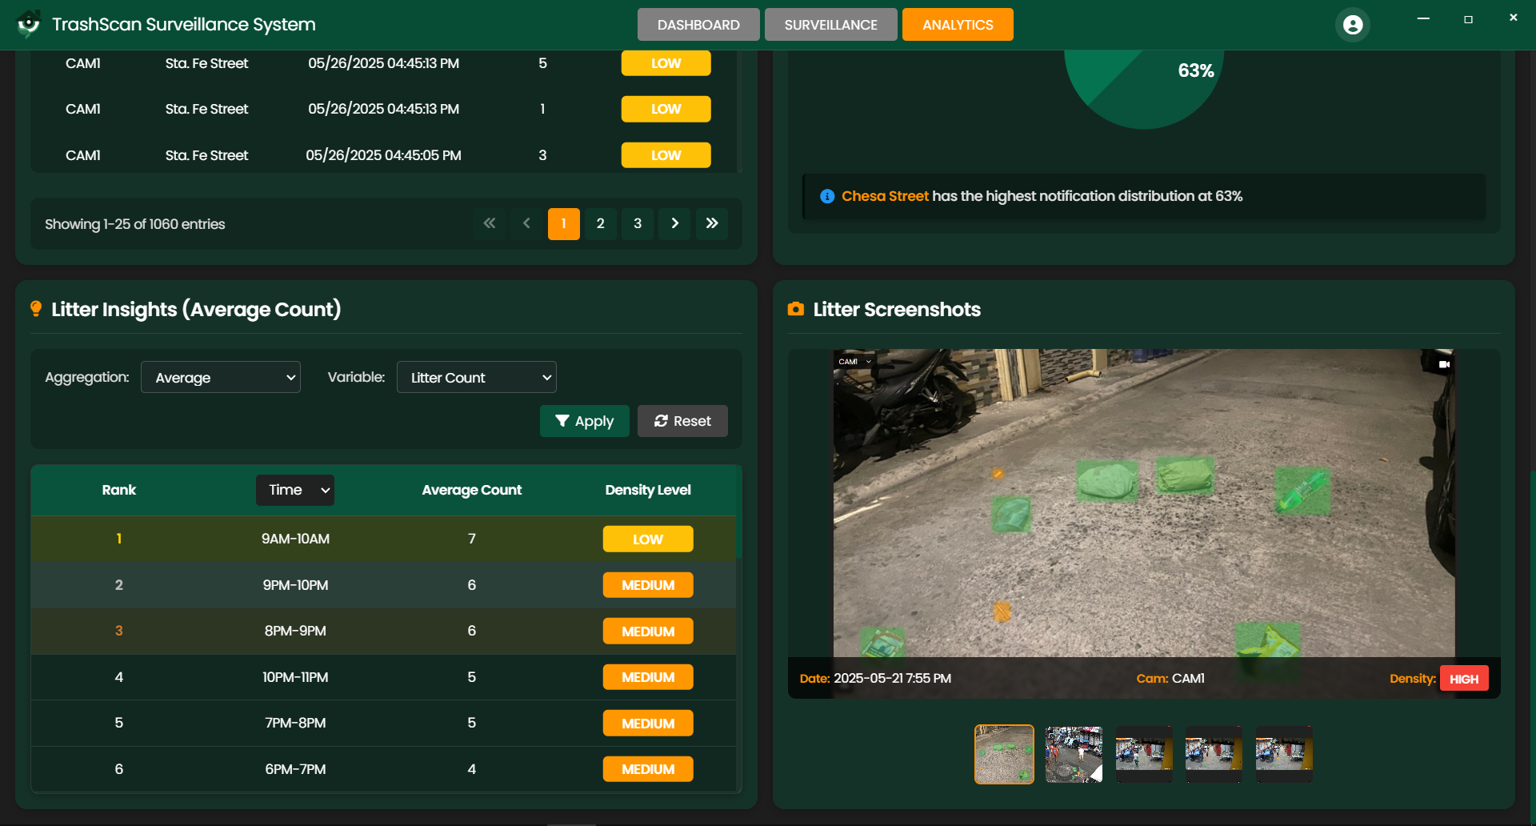Screen dimensions: 1536x826
Task: Click the Apply button
Action: tap(584, 421)
